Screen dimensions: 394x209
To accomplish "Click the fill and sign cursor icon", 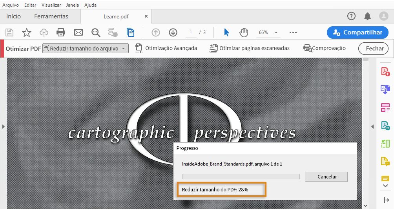I will (x=113, y=32).
